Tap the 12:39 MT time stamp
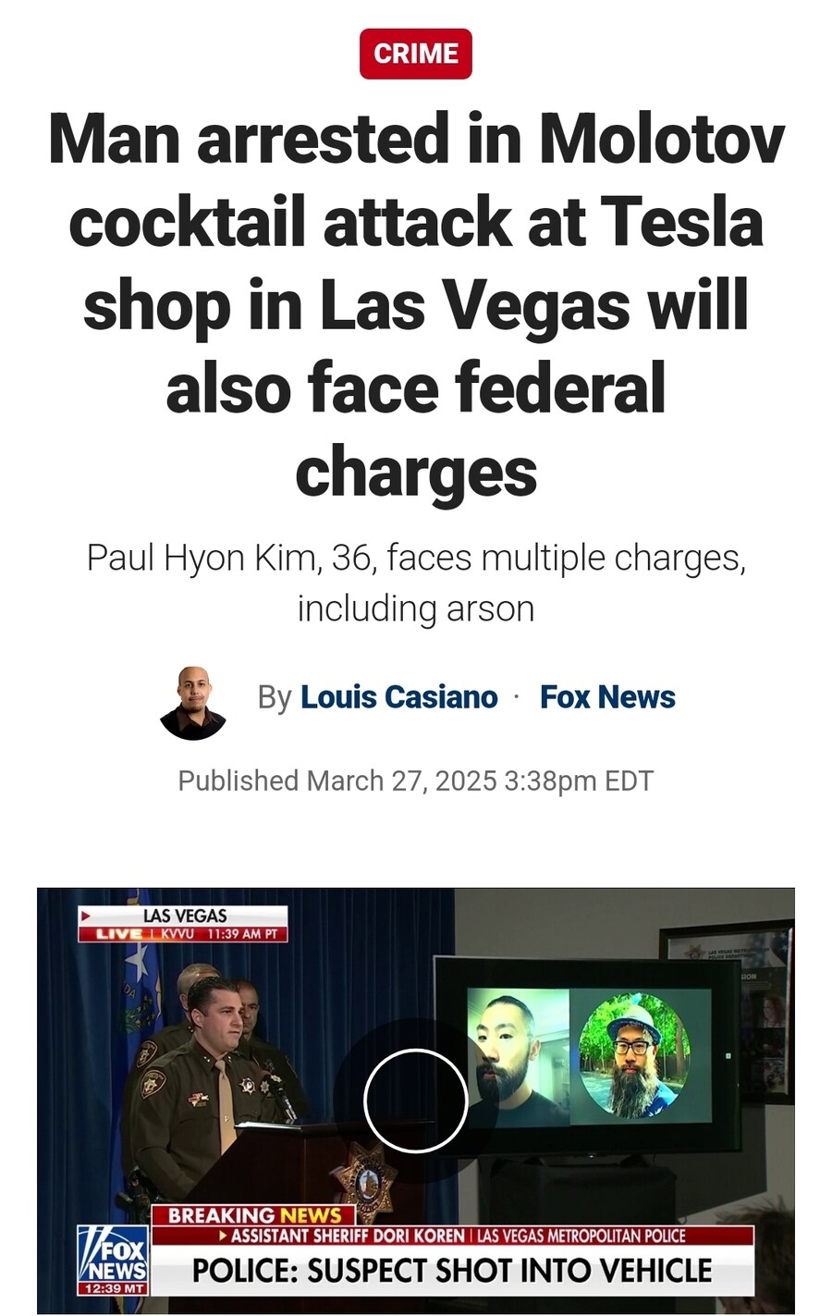Viewport: 832px width, 1316px height. click(x=113, y=1288)
